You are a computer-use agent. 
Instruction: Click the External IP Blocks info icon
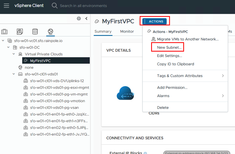click(x=146, y=153)
